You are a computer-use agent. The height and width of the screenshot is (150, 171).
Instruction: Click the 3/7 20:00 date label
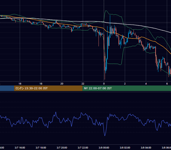click(x=62, y=147)
